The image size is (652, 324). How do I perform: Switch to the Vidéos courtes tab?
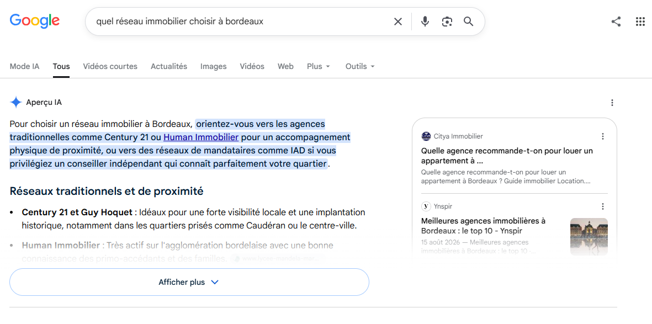tap(110, 67)
